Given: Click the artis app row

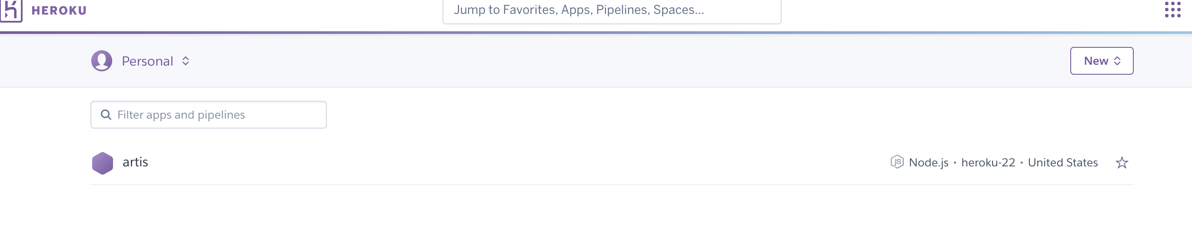Looking at the screenshot, I should tap(612, 162).
